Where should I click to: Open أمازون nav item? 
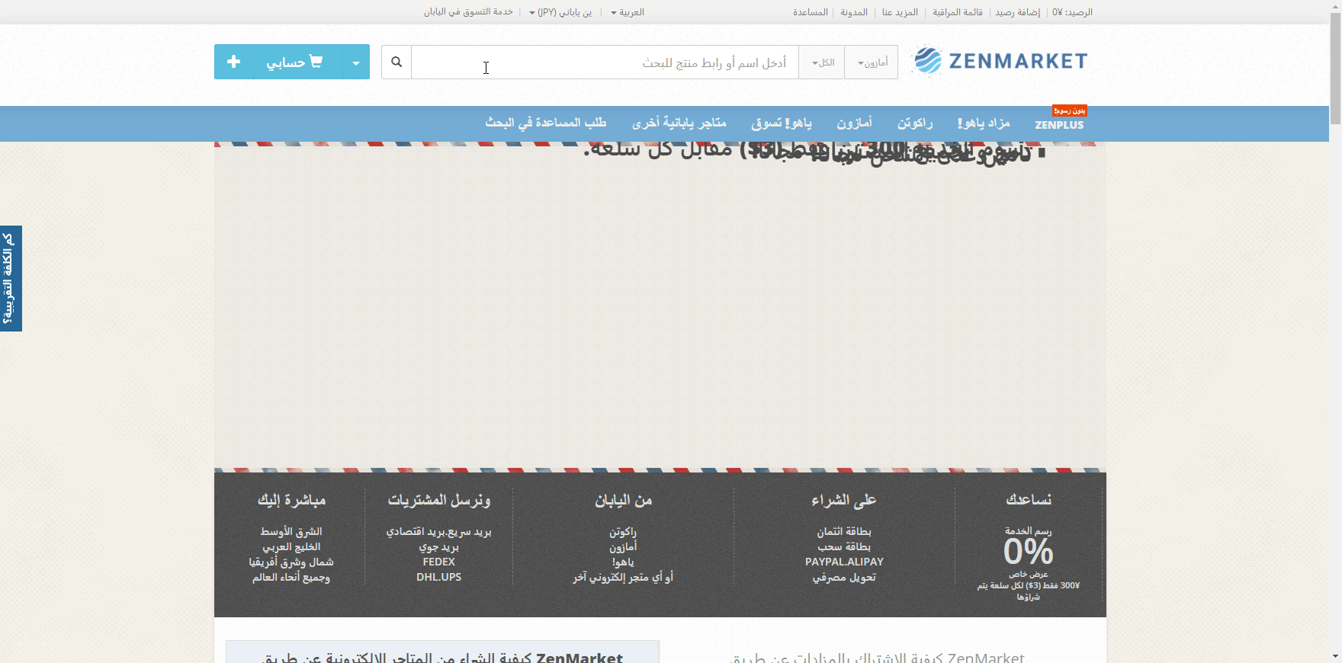(854, 123)
